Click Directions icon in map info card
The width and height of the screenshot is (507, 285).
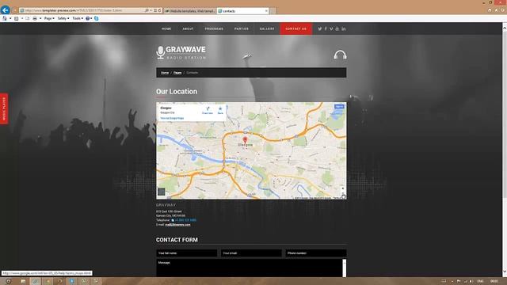tap(208, 110)
